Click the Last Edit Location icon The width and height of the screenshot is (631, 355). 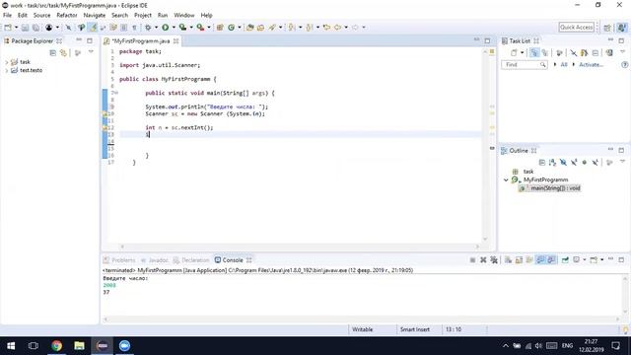tap(326, 28)
